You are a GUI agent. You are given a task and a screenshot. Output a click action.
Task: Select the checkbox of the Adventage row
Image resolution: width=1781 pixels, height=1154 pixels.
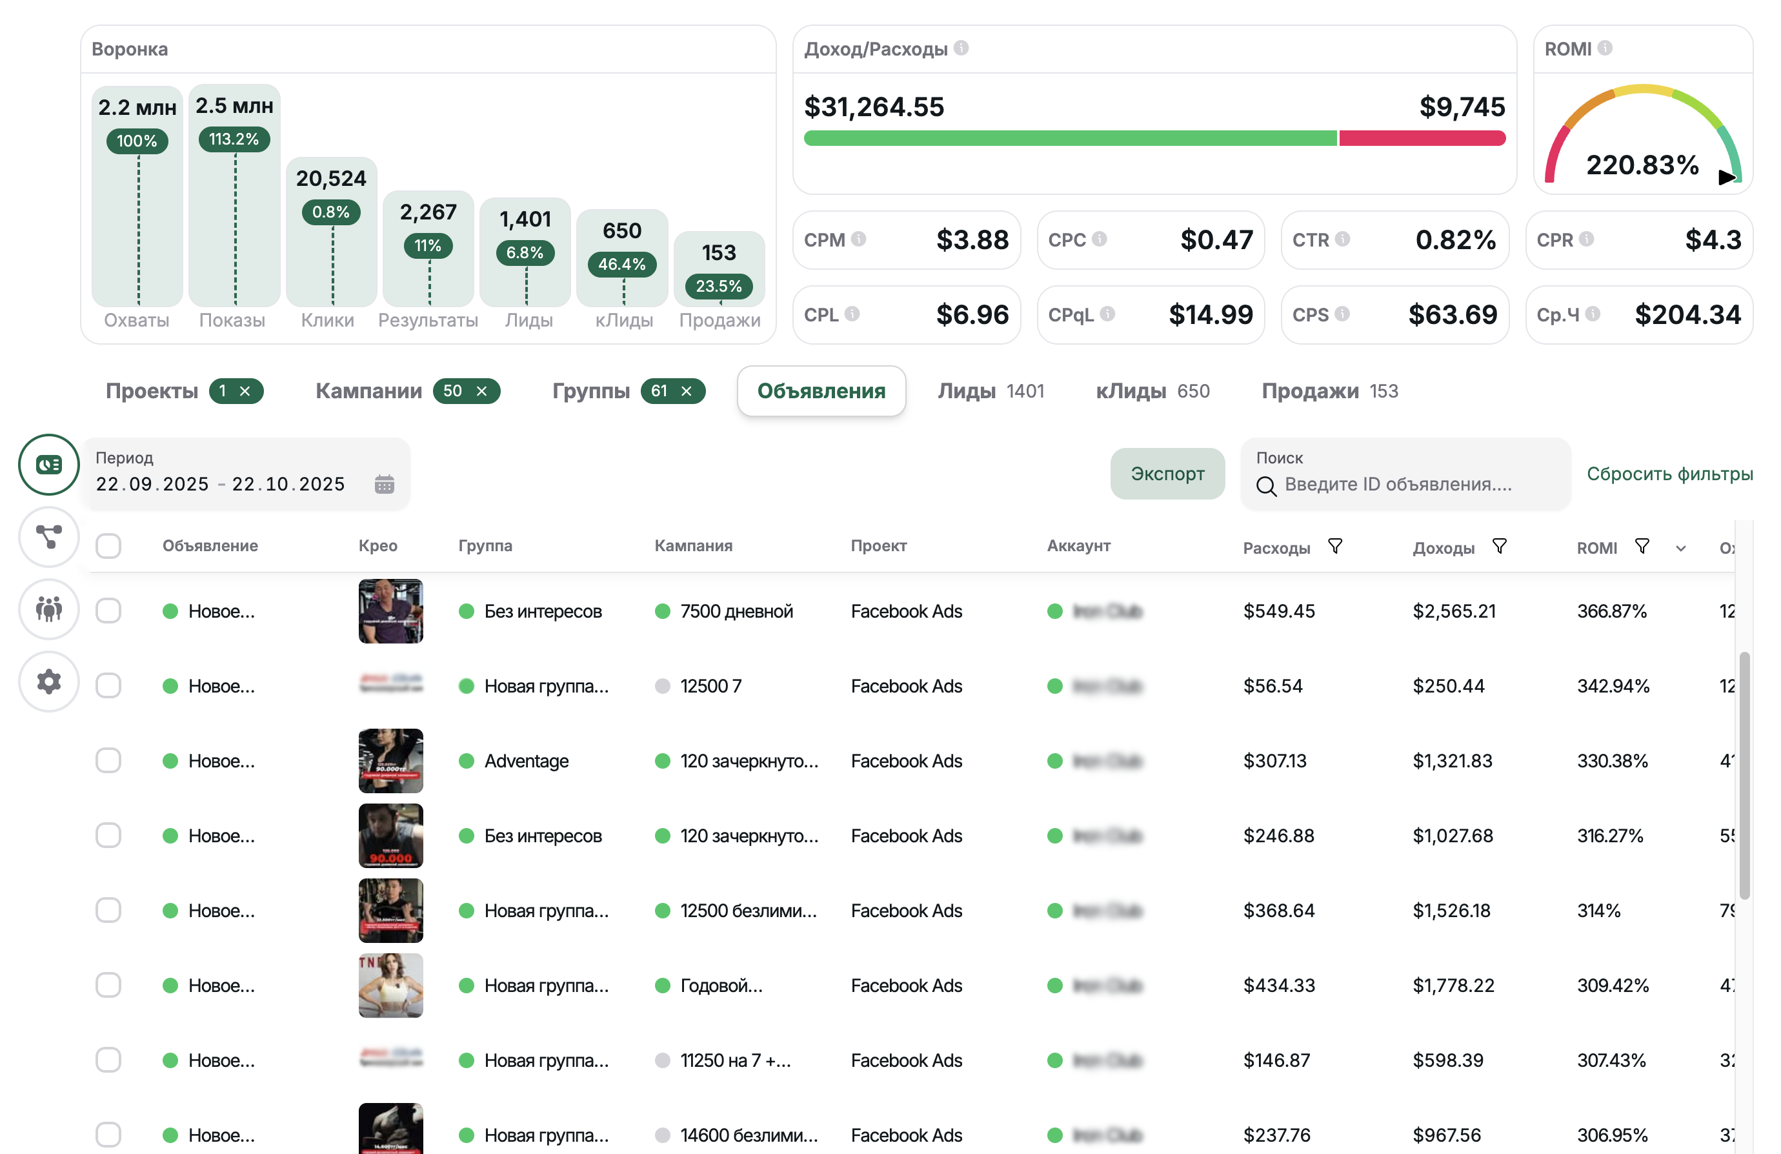click(x=108, y=760)
